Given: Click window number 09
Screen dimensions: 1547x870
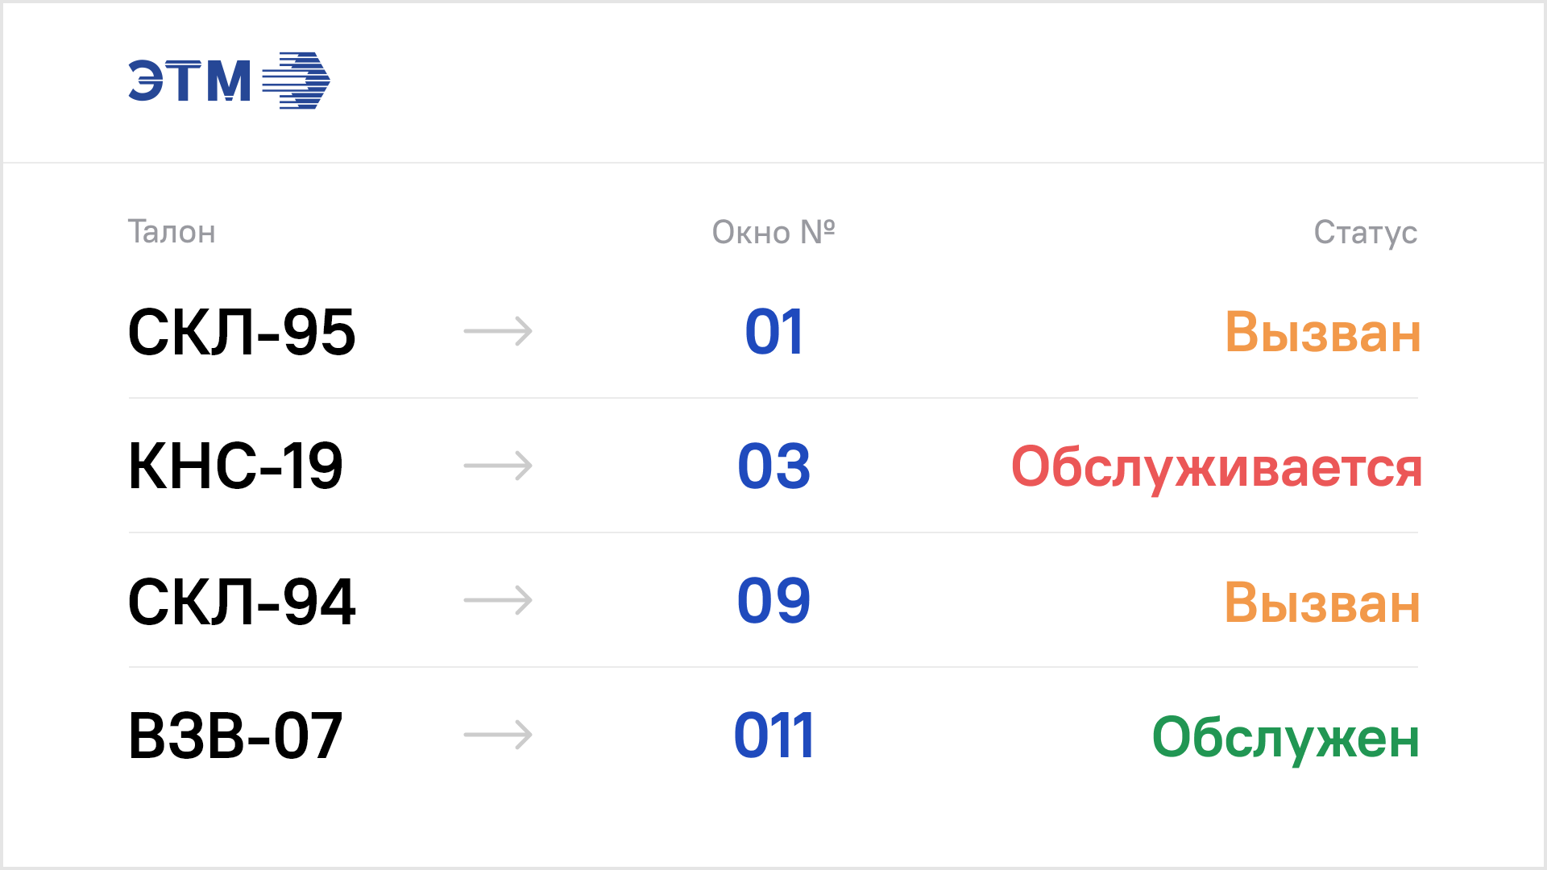Looking at the screenshot, I should point(773,601).
